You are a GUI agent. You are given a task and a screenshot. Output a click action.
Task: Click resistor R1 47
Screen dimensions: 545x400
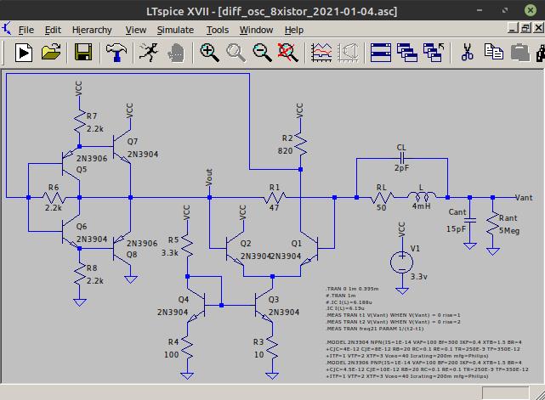[x=275, y=198]
